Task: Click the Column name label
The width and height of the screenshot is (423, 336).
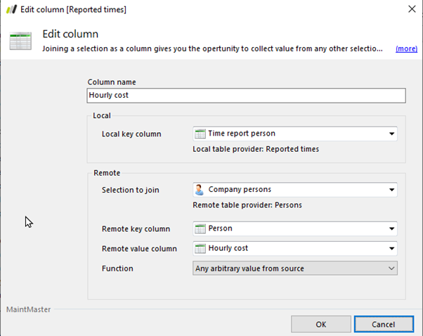Action: (x=112, y=82)
